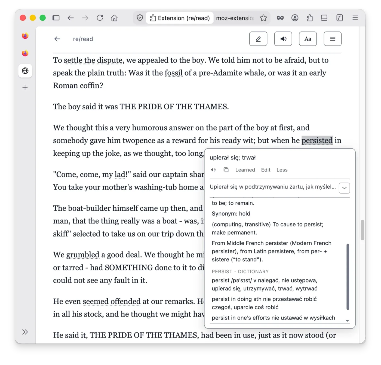
Task: Click the PERSIST - DICTIONARY heading
Action: (240, 272)
